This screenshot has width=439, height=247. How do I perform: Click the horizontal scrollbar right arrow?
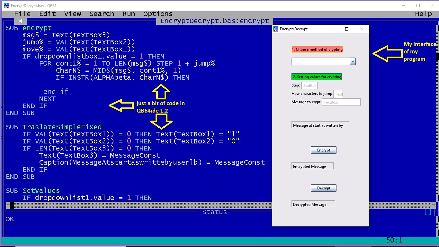coord(434,205)
